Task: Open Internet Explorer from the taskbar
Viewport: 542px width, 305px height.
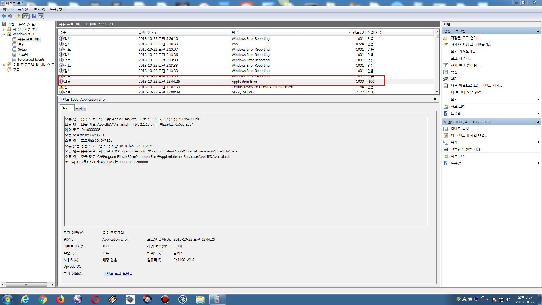Action: click(25, 299)
